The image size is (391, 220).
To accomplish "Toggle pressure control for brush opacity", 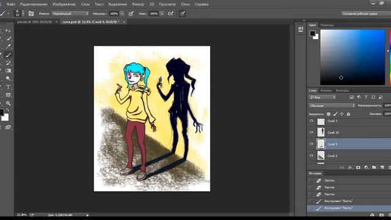I will pos(131,13).
